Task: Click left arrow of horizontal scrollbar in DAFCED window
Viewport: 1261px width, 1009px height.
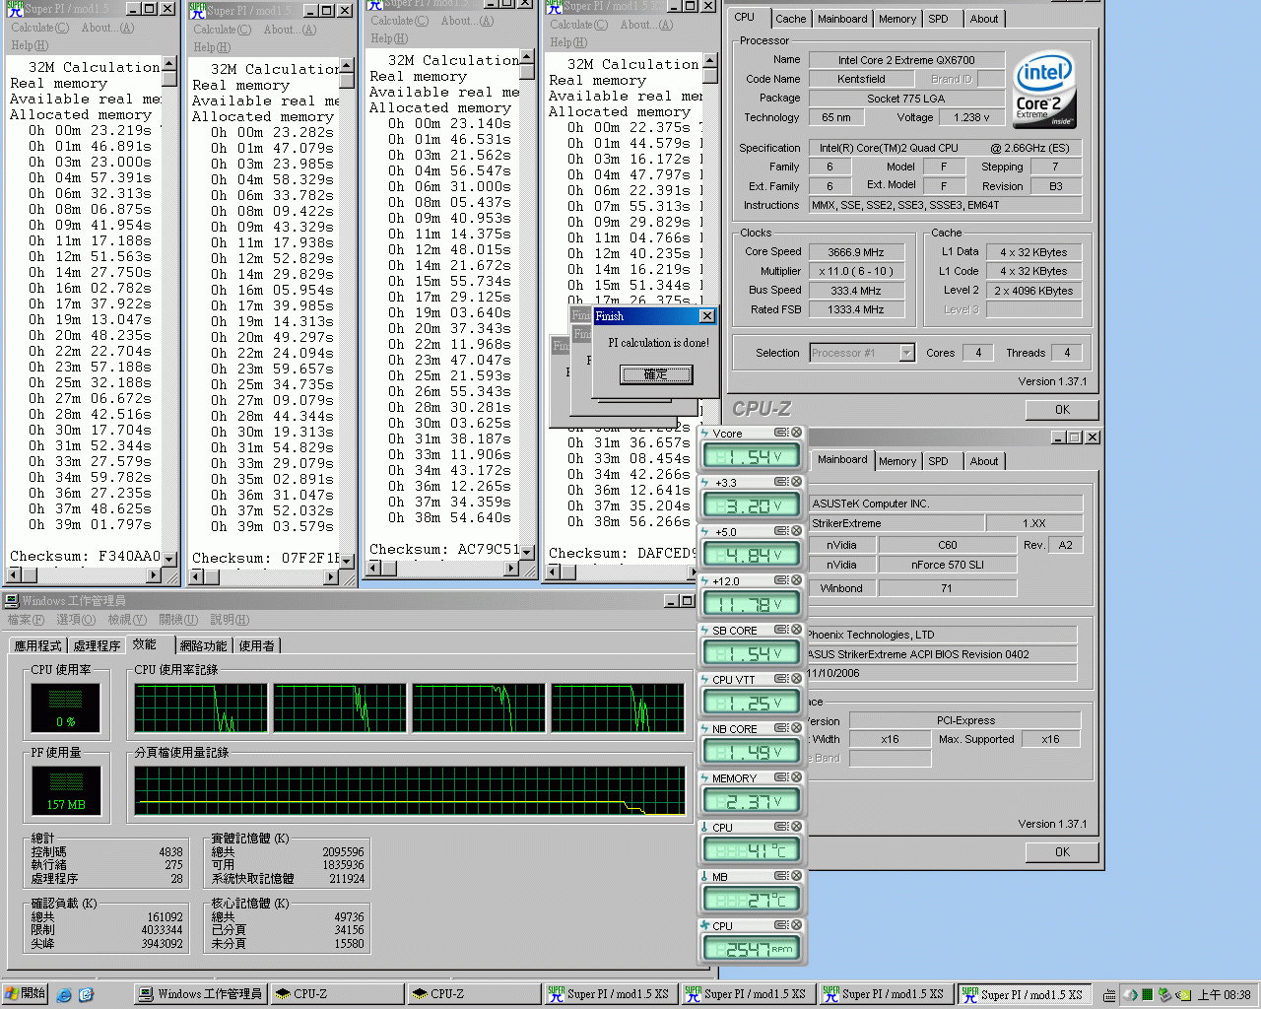Action: pyautogui.click(x=552, y=572)
